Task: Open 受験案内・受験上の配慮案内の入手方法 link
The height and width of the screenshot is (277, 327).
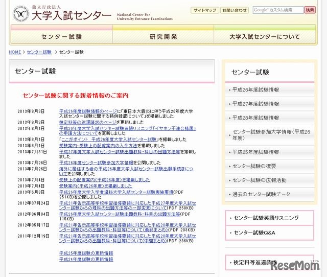Action: point(98,146)
